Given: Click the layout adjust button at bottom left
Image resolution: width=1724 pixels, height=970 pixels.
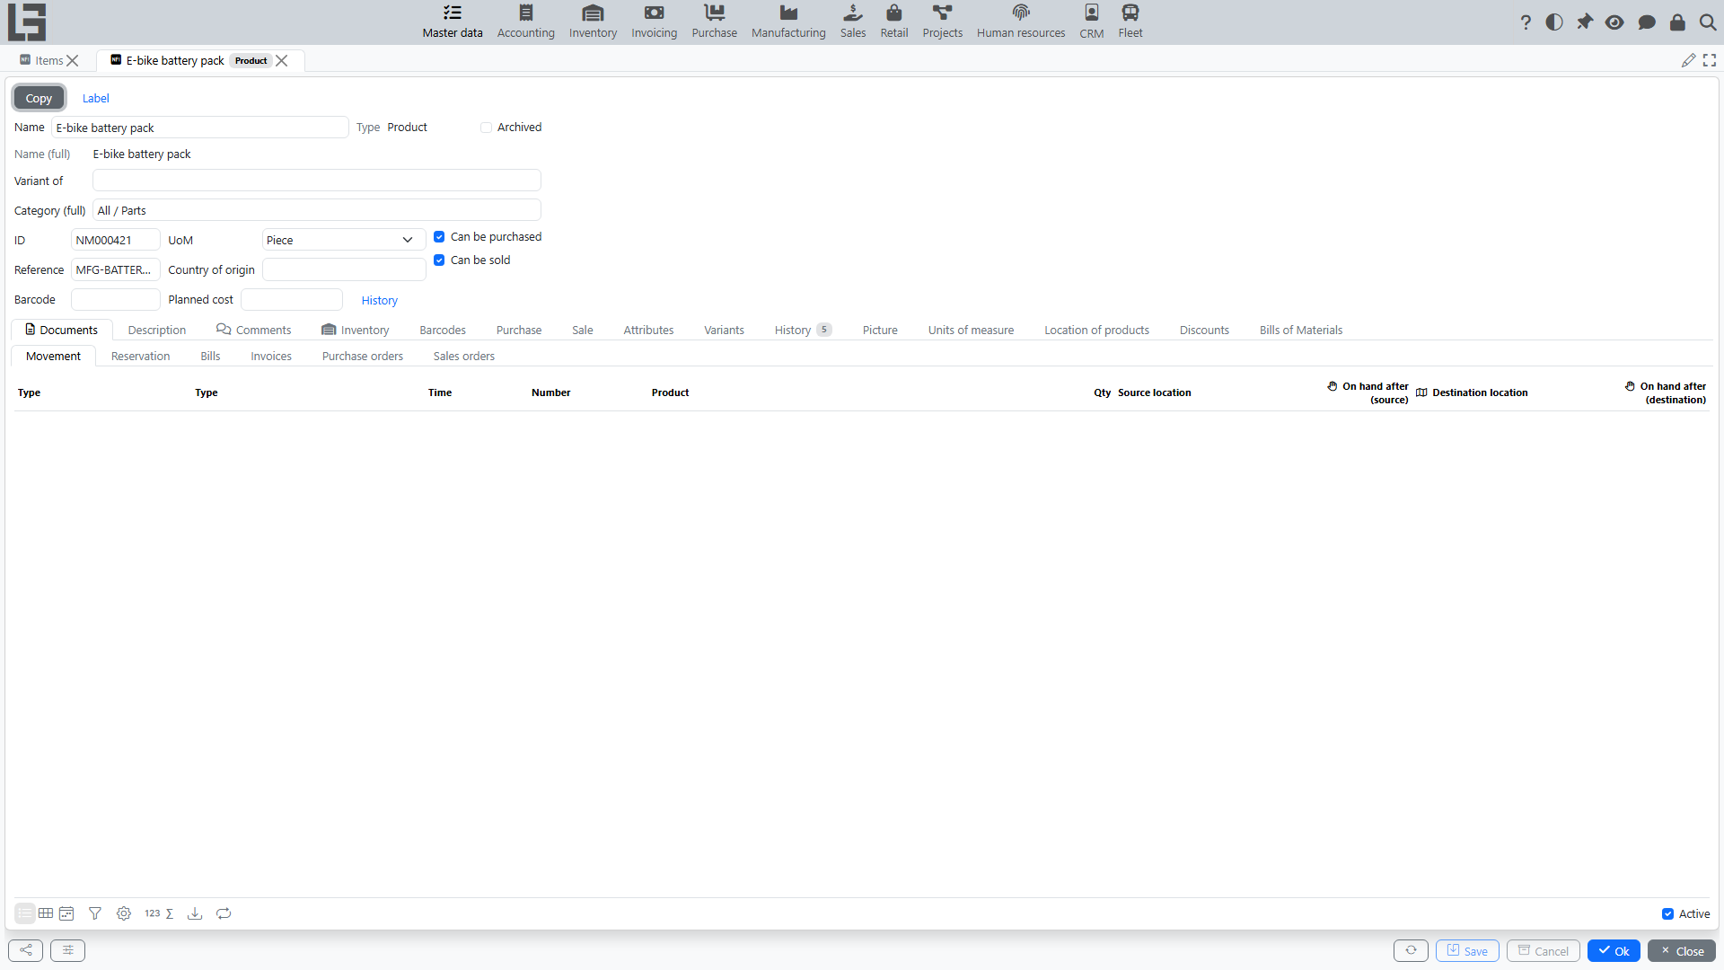Looking at the screenshot, I should [68, 950].
